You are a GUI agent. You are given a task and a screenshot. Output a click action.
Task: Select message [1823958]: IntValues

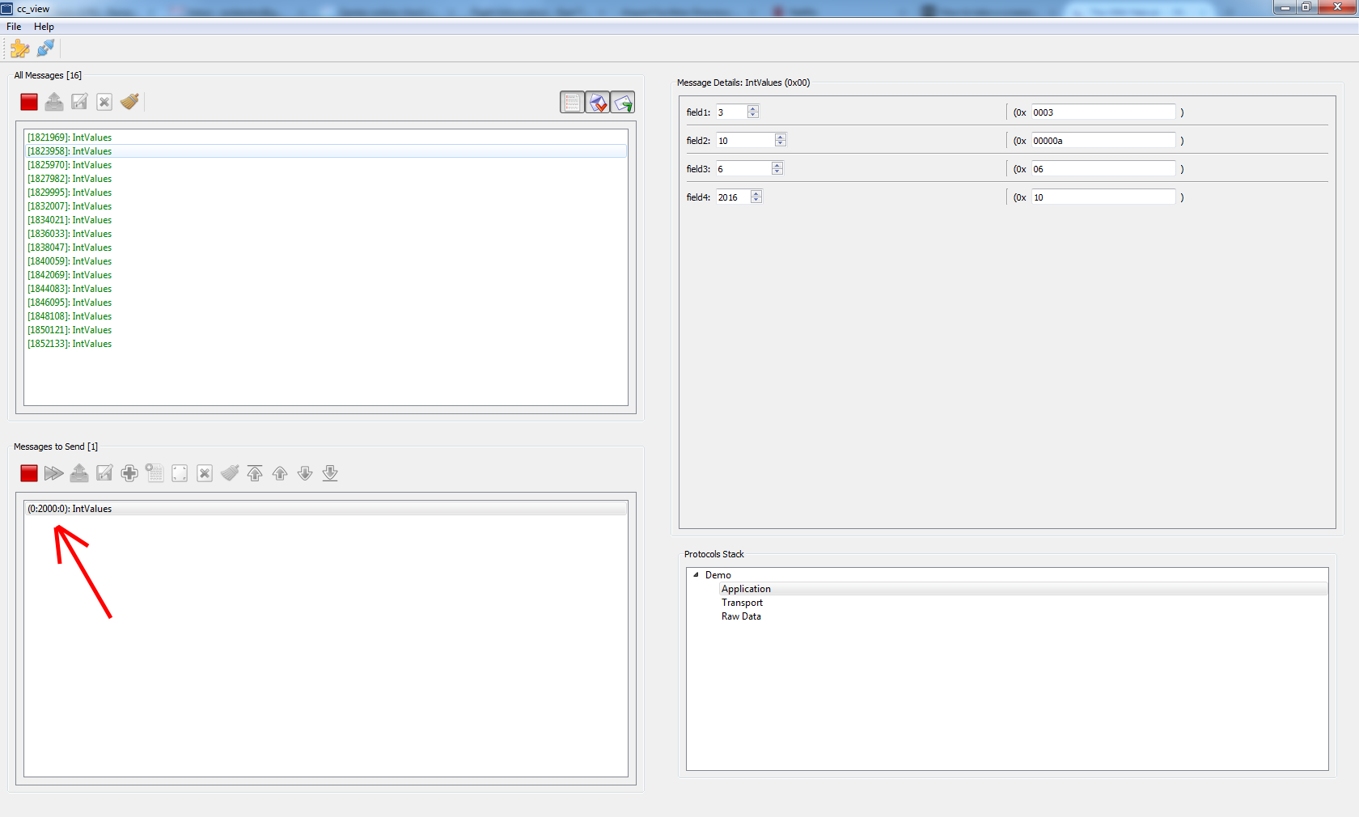point(325,151)
